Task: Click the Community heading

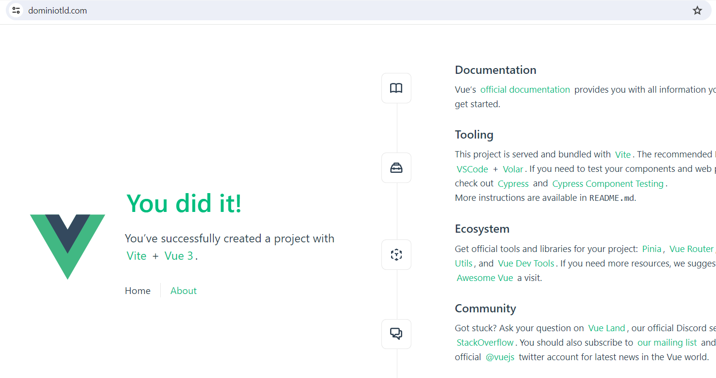Action: (485, 308)
